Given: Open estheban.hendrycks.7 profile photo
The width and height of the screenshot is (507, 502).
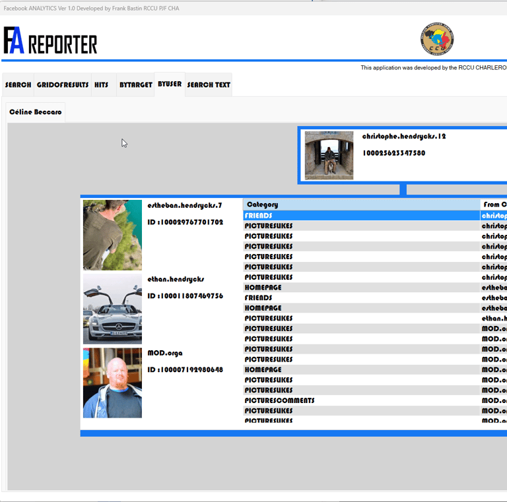Looking at the screenshot, I should [x=112, y=235].
